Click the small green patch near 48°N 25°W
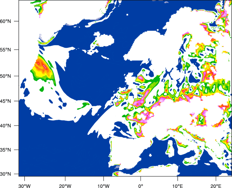This screenshot has height=188, width=232. [42, 89]
